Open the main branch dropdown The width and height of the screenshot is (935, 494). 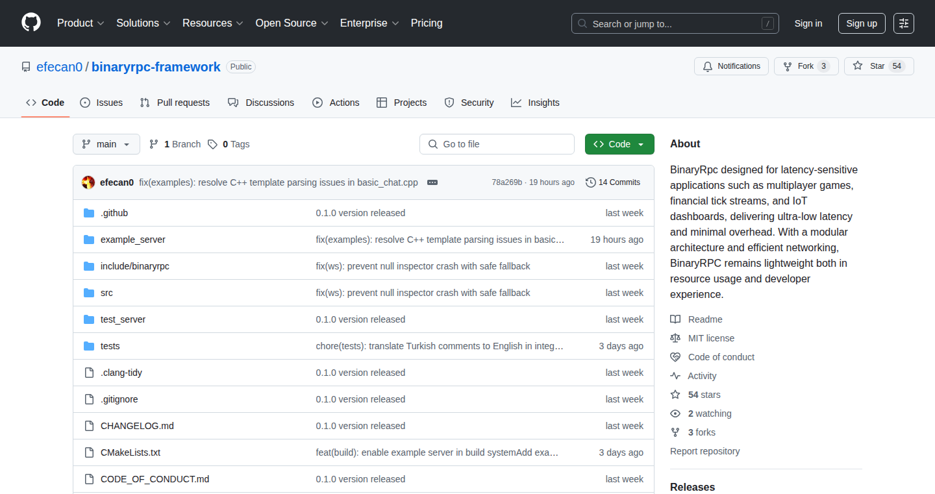(x=106, y=144)
